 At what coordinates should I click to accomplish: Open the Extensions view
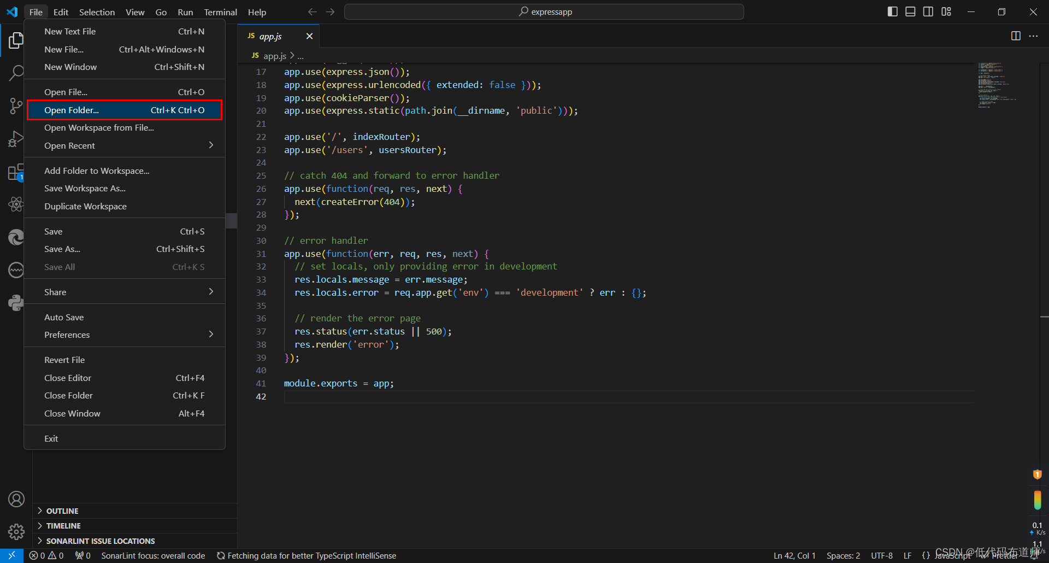click(16, 172)
